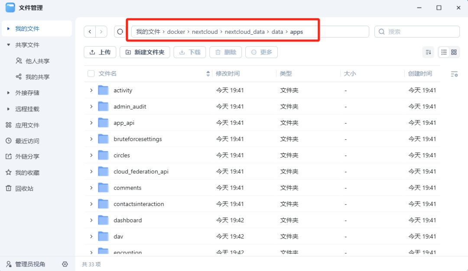Click the admin_audit folder icon

(x=103, y=106)
